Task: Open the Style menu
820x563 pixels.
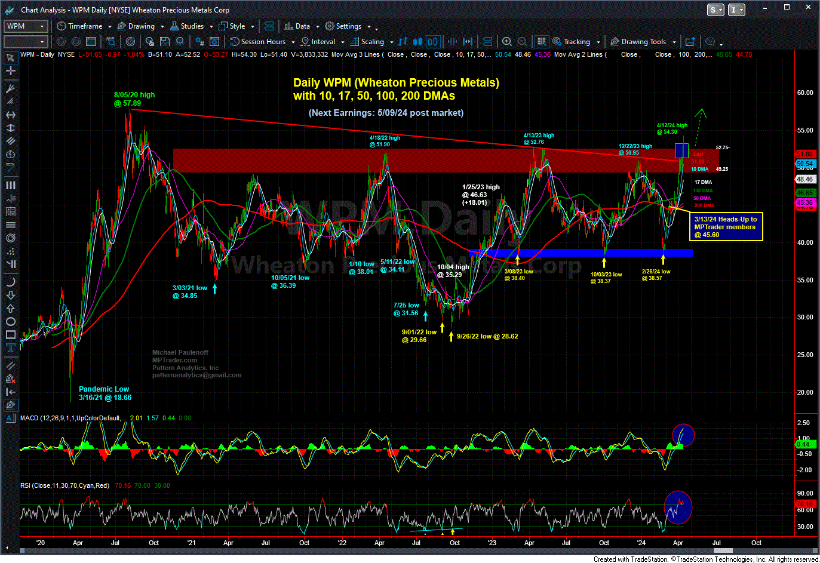Action: click(x=232, y=26)
